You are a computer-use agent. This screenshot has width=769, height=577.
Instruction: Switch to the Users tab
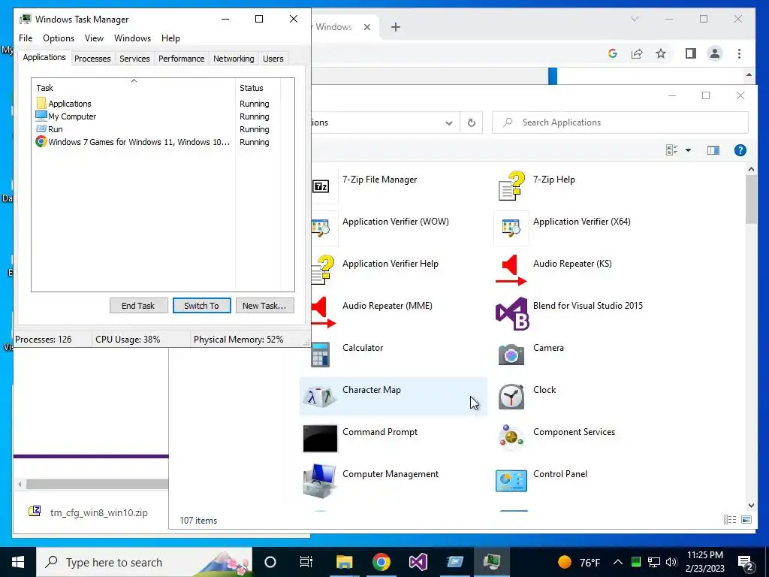point(273,59)
